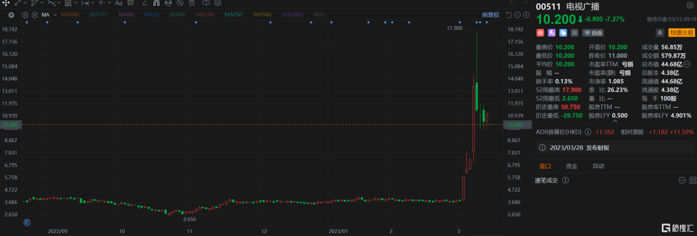
Task: Open MA indicator settings gear
Action: [x=25, y=15]
